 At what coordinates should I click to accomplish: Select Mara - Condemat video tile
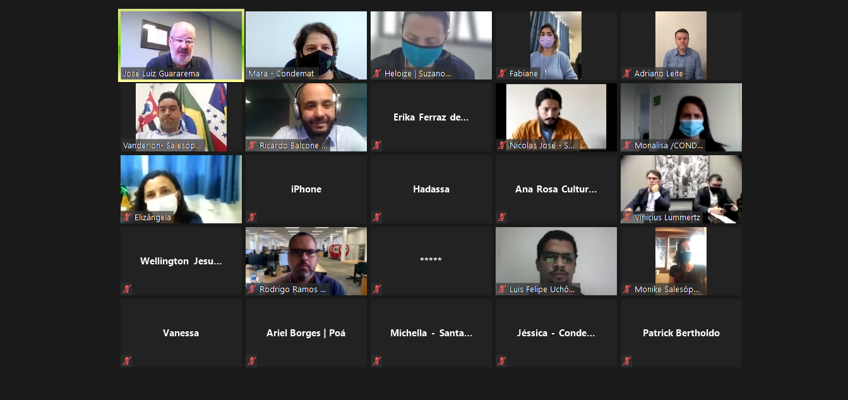[306, 45]
